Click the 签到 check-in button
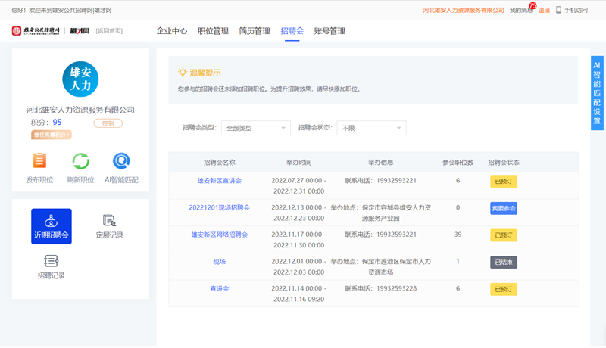Image resolution: width=606 pixels, height=348 pixels. [108, 123]
